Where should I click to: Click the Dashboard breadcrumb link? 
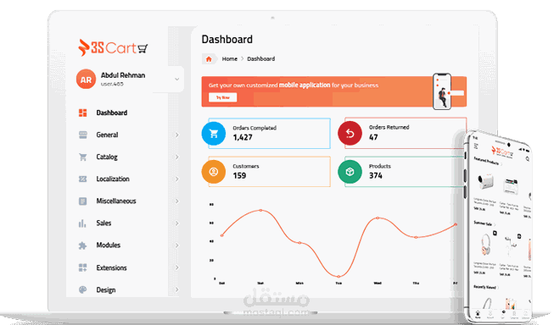(x=260, y=59)
